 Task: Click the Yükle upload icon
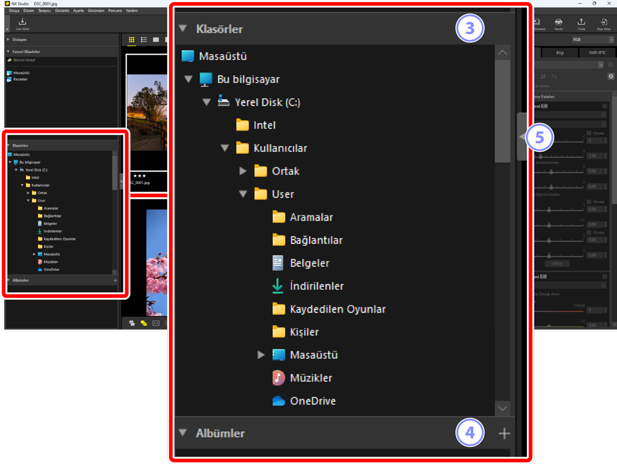click(x=581, y=24)
